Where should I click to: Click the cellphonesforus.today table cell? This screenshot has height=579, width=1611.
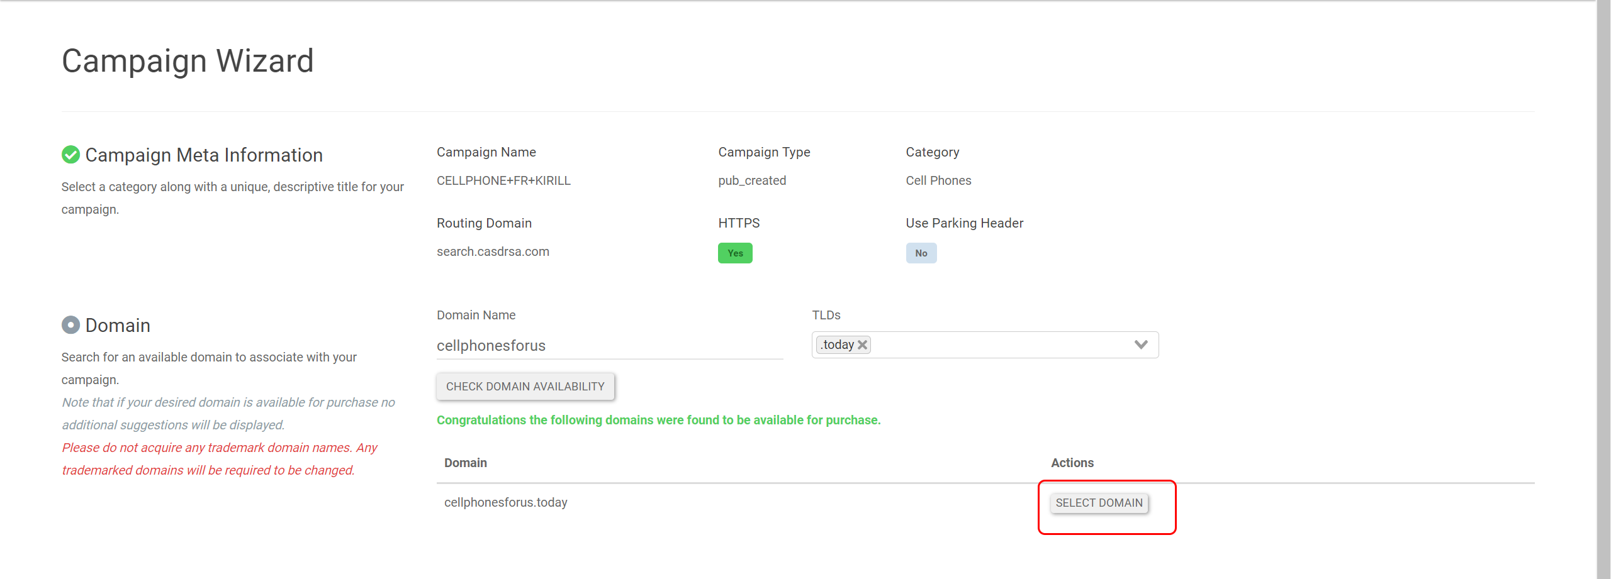coord(505,503)
